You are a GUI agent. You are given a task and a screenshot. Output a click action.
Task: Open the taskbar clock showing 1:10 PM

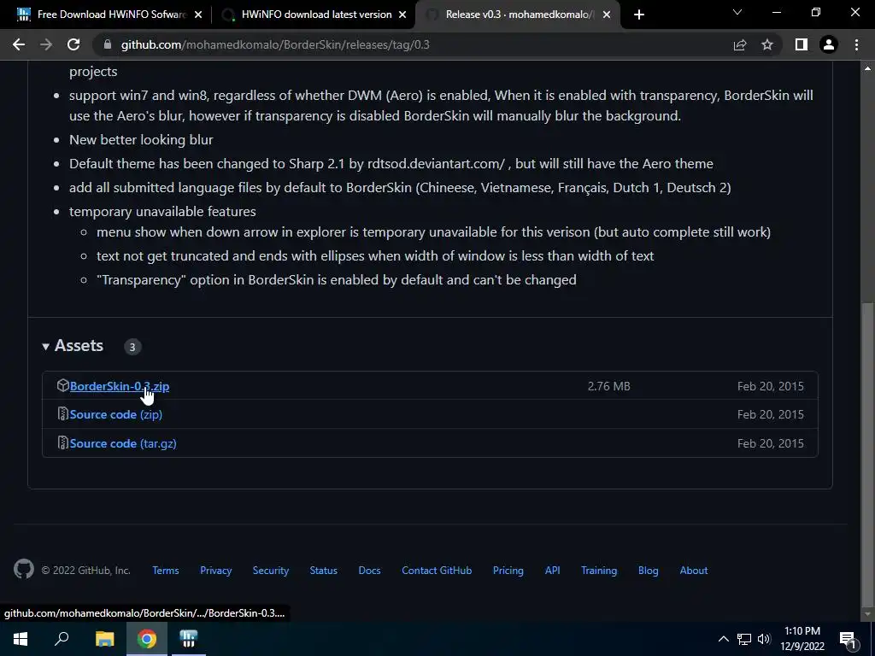point(802,639)
